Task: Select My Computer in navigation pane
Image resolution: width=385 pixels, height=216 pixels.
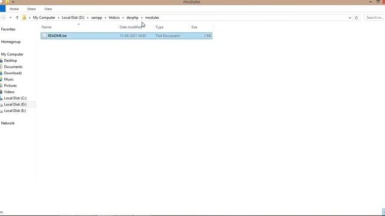Action: point(12,55)
